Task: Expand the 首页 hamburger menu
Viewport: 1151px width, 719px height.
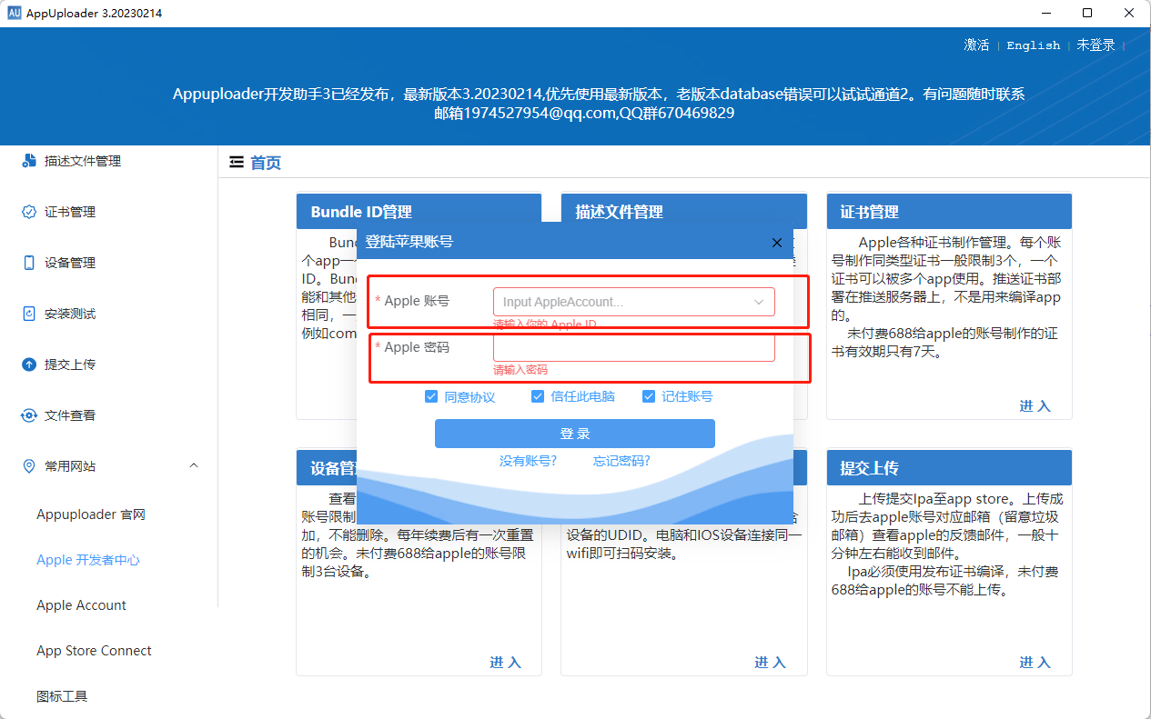Action: tap(236, 162)
